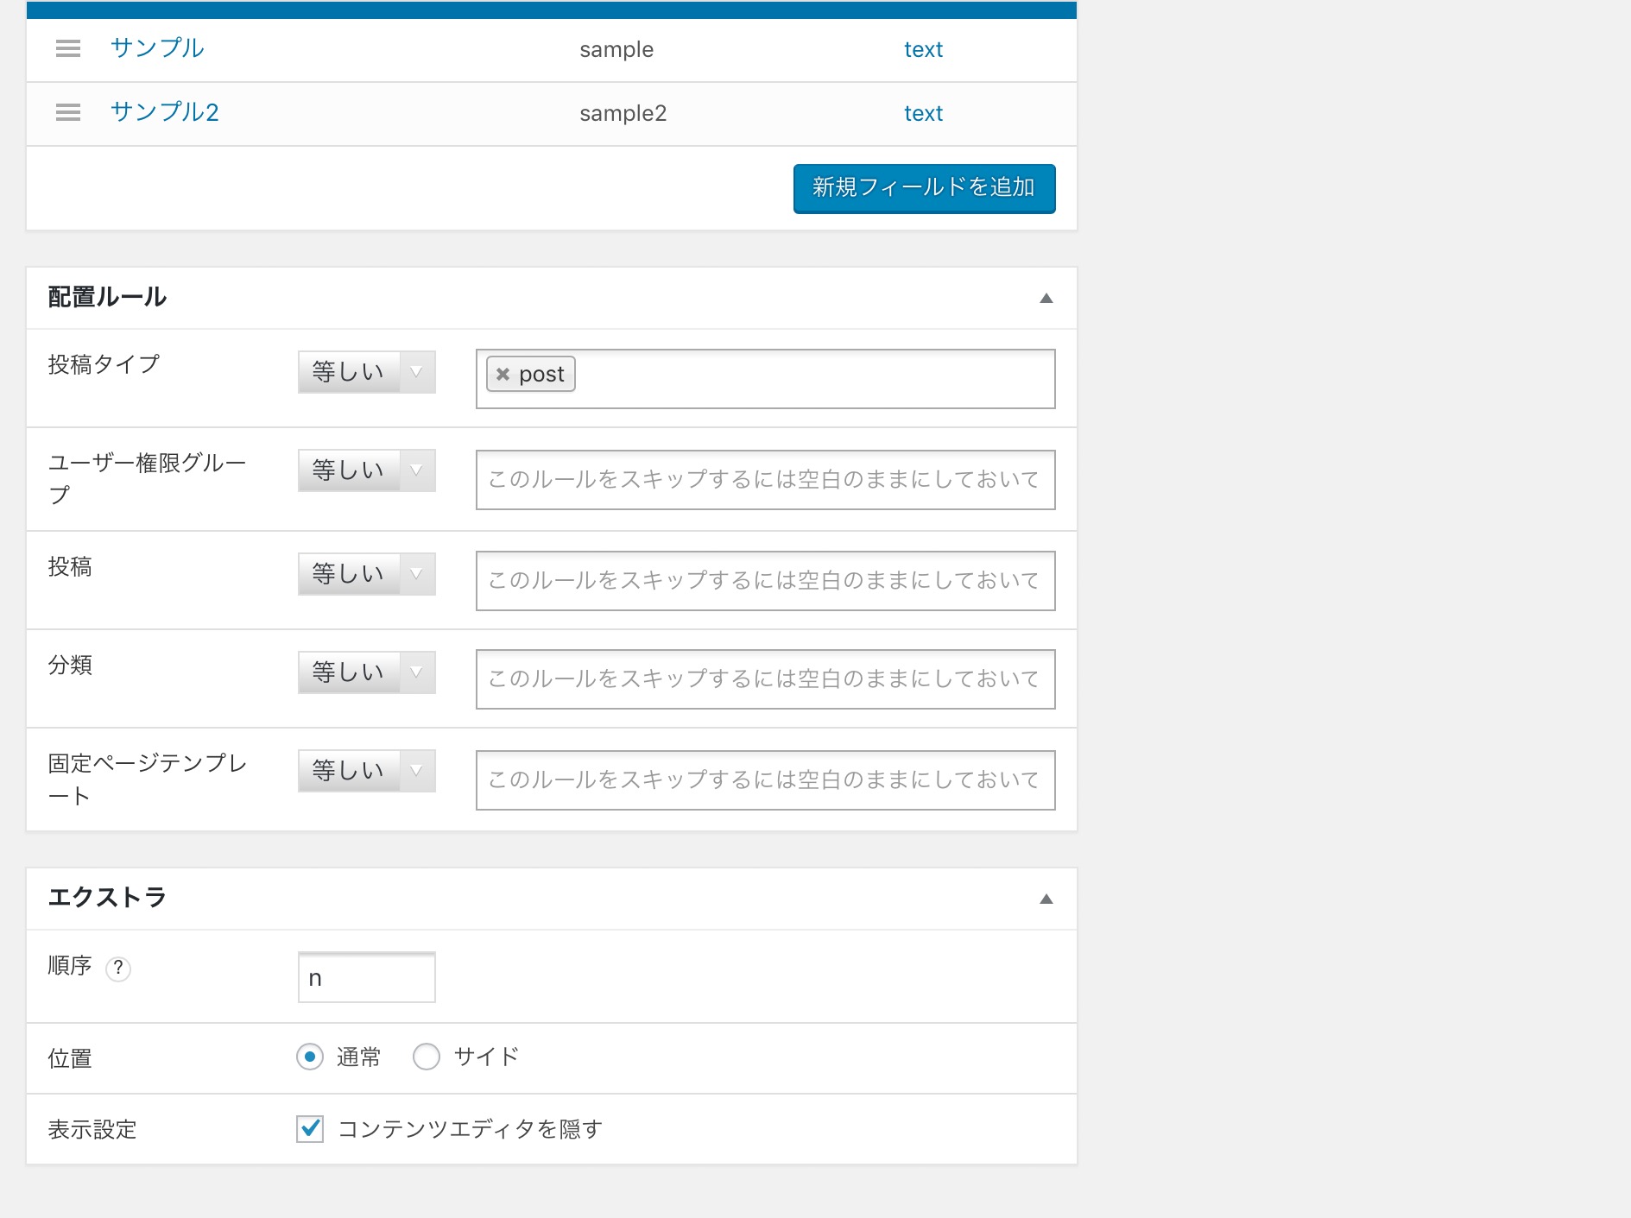
Task: Click the 位置 label
Action: pyautogui.click(x=70, y=1058)
